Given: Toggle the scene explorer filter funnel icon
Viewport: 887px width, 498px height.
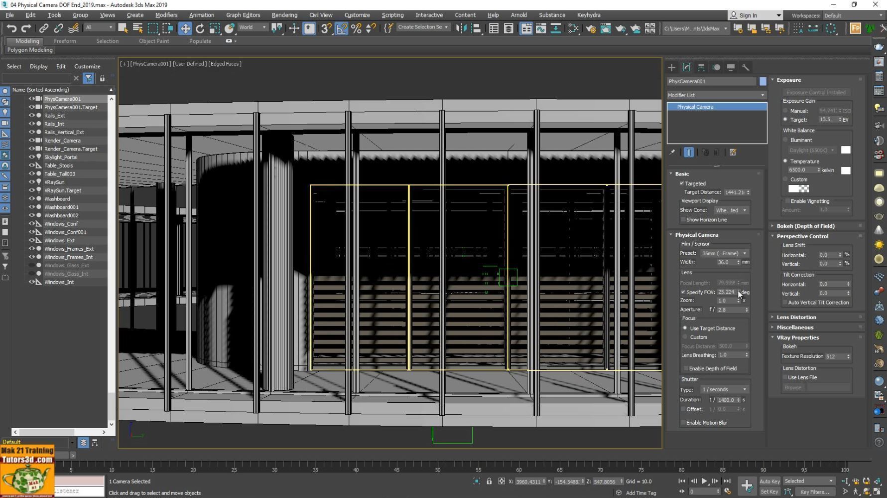Looking at the screenshot, I should (88, 78).
